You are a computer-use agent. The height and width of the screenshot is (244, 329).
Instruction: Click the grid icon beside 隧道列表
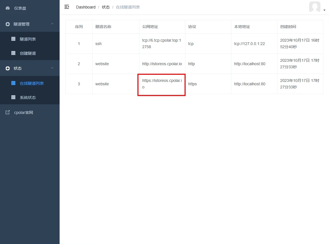13,39
